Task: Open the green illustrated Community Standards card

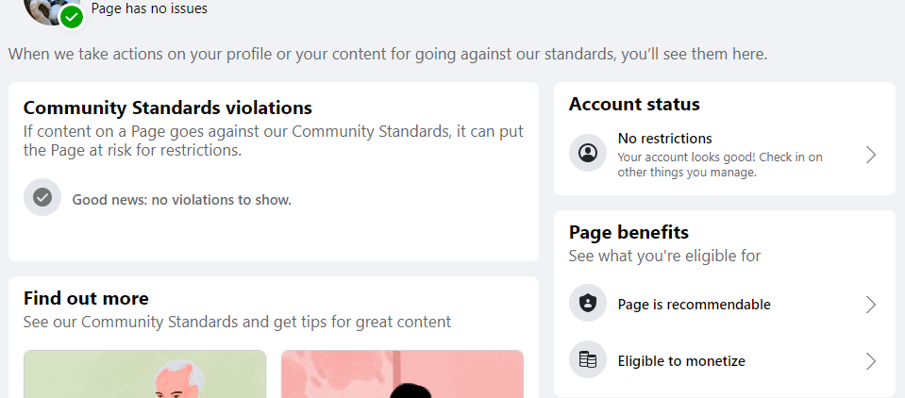Action: click(145, 373)
